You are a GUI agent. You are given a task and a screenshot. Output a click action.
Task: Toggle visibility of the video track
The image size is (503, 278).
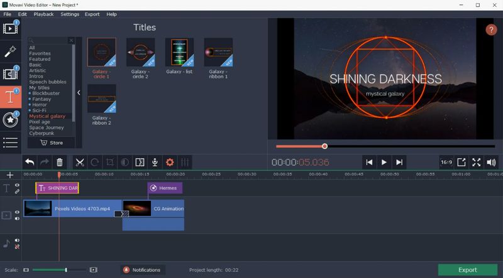(x=17, y=212)
